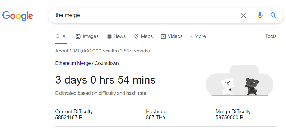Open the News tab
The image size is (286, 133).
coord(116,36)
